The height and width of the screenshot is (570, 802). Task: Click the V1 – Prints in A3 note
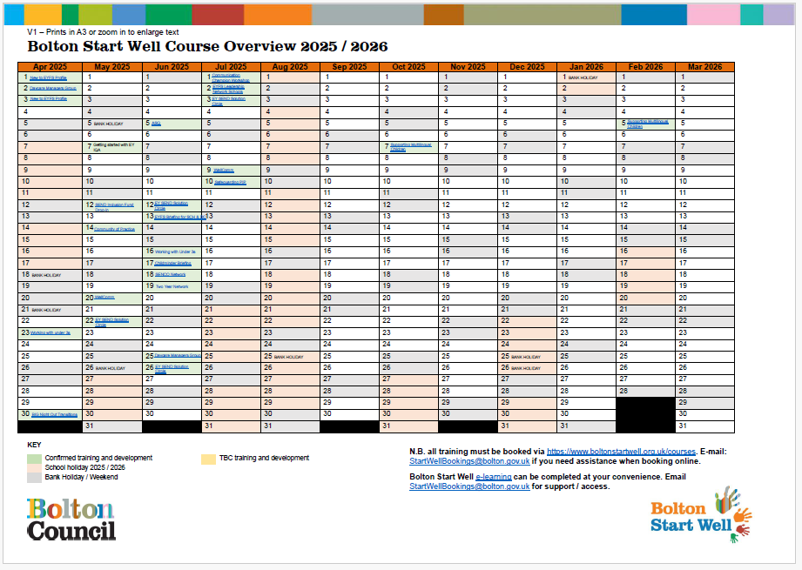point(103,31)
